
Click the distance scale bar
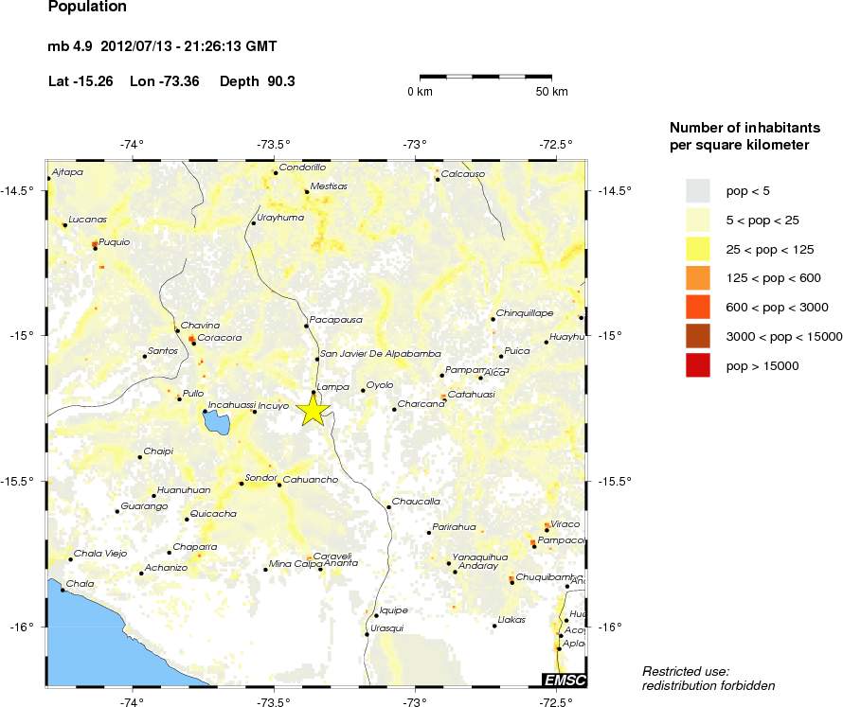[x=486, y=77]
